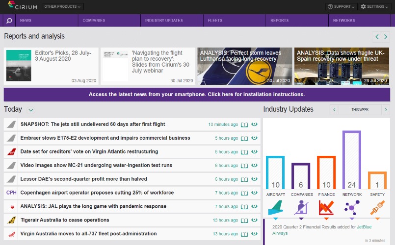Show previous week in Industry Updates
395x245 pixels.
(334, 110)
